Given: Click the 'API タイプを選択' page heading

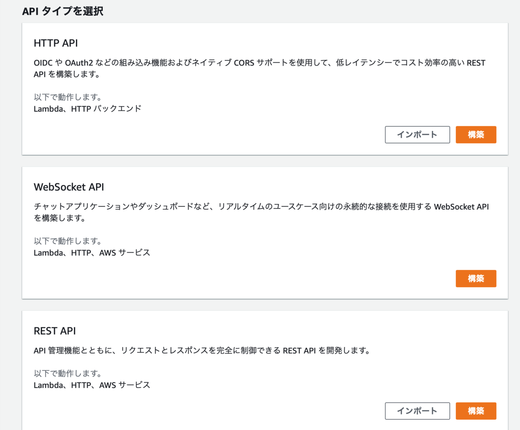Looking at the screenshot, I should coord(63,11).
